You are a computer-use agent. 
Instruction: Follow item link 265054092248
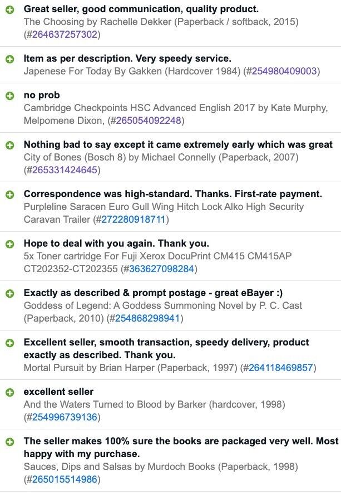pos(149,121)
